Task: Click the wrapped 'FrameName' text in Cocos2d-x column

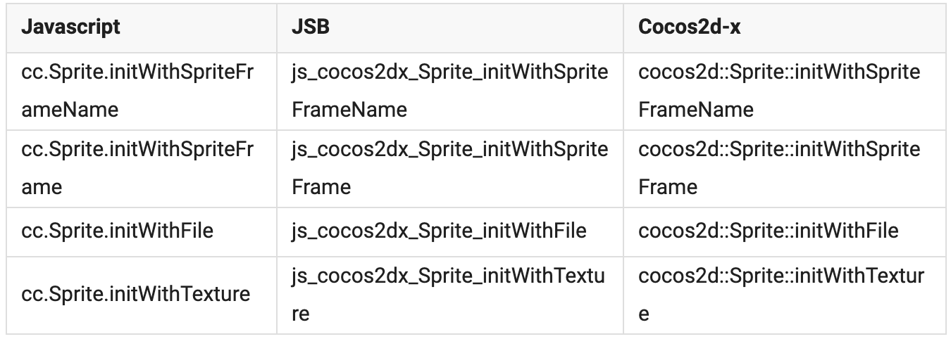Action: tap(696, 110)
